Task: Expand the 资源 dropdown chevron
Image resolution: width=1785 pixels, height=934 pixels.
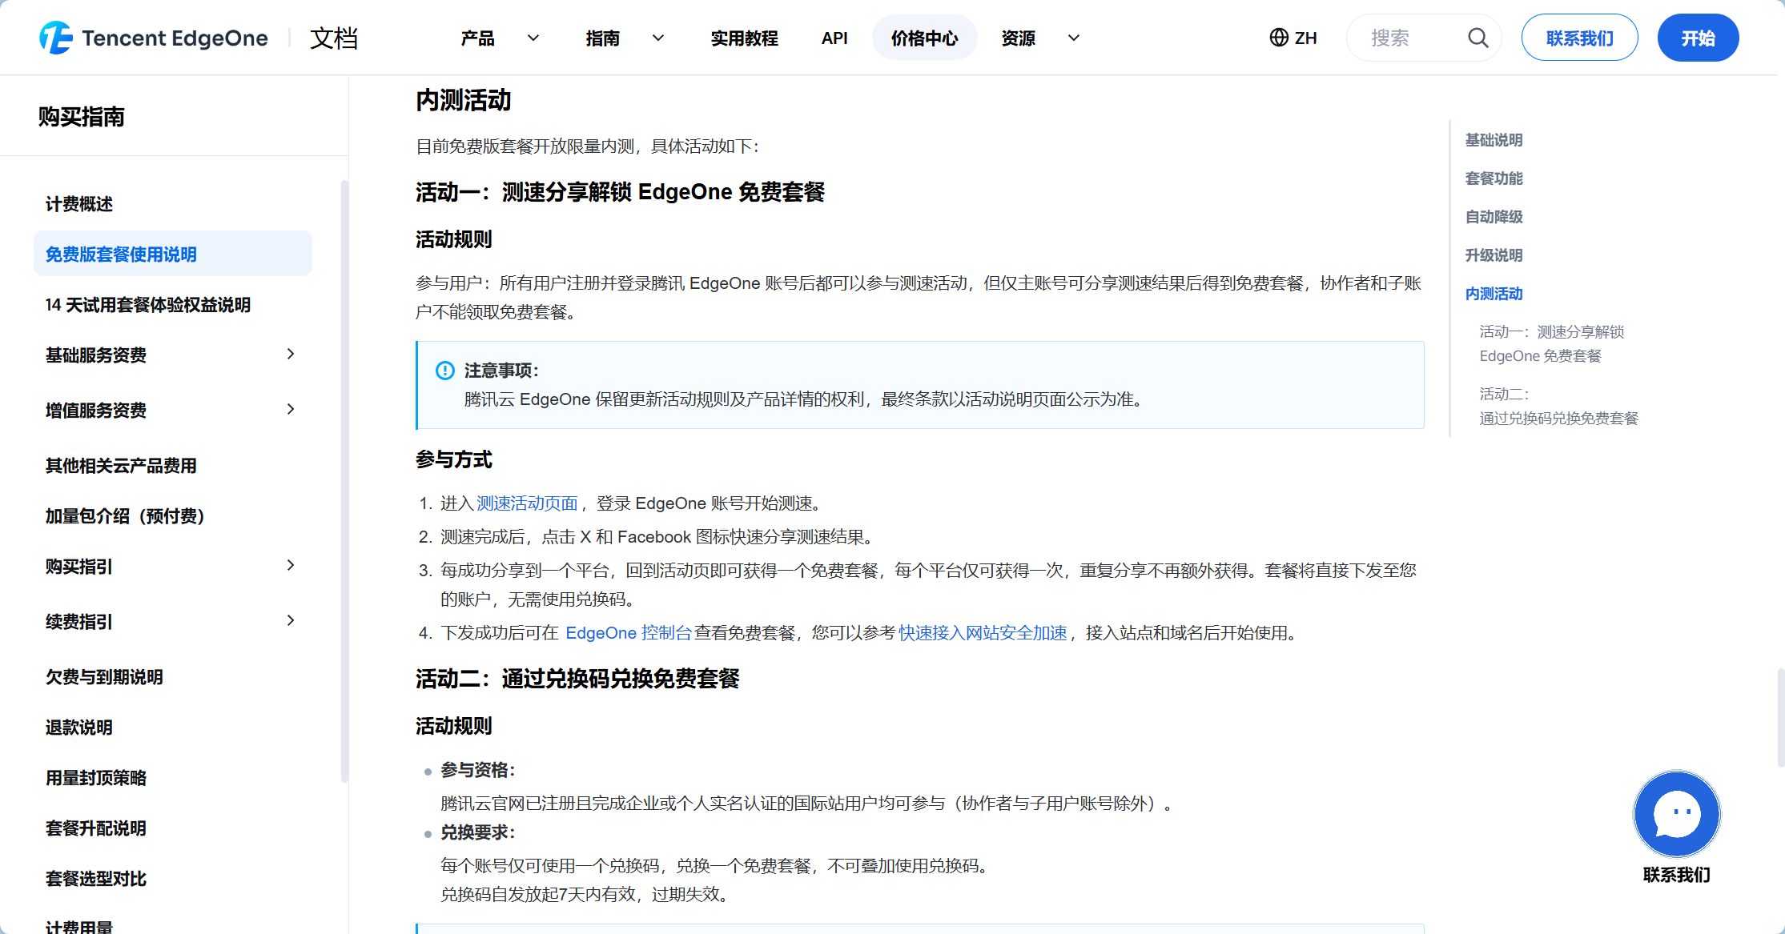Action: [x=1074, y=38]
